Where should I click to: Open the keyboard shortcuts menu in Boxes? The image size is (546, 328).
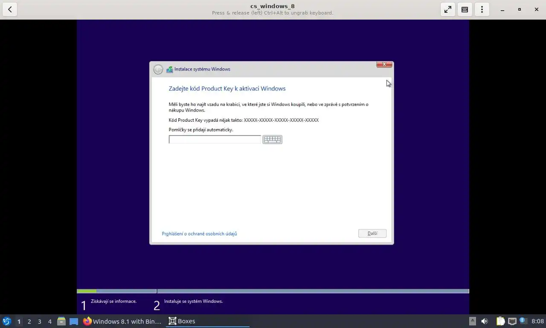coord(465,9)
